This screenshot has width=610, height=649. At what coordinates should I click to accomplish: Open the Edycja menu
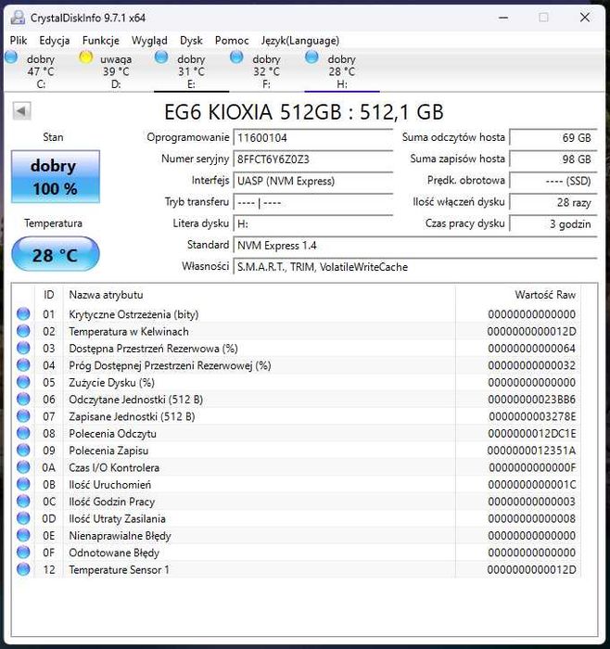[54, 41]
